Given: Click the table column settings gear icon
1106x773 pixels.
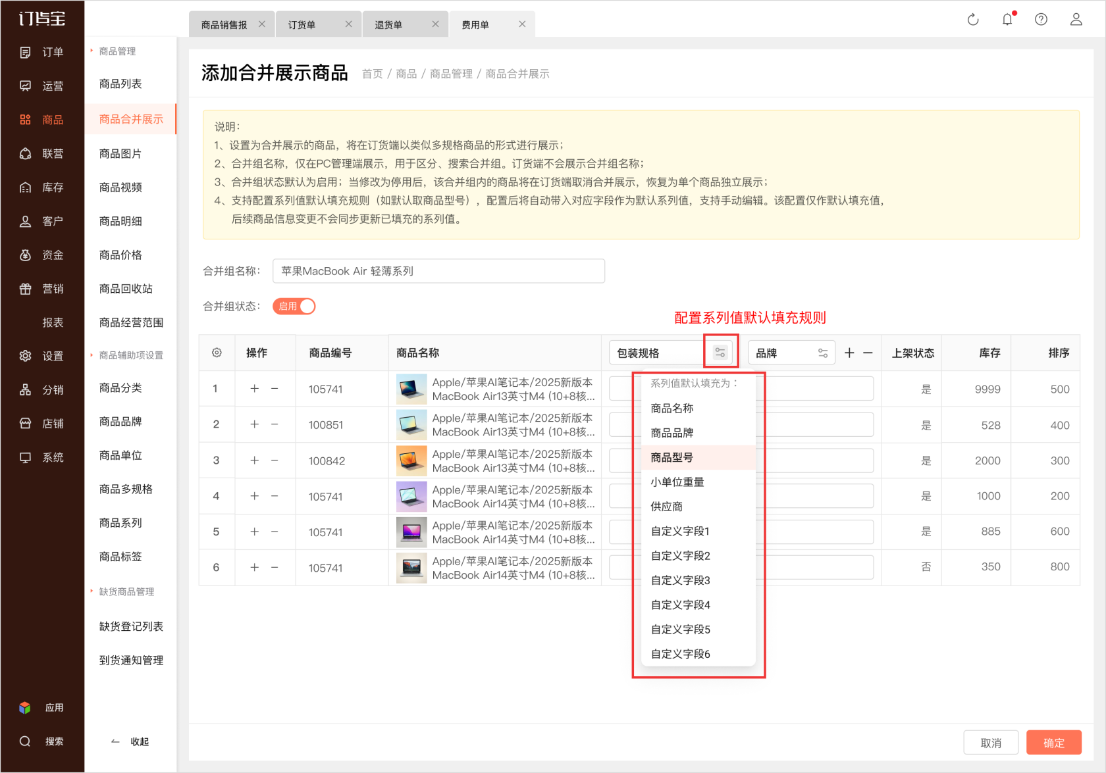Looking at the screenshot, I should pyautogui.click(x=217, y=353).
